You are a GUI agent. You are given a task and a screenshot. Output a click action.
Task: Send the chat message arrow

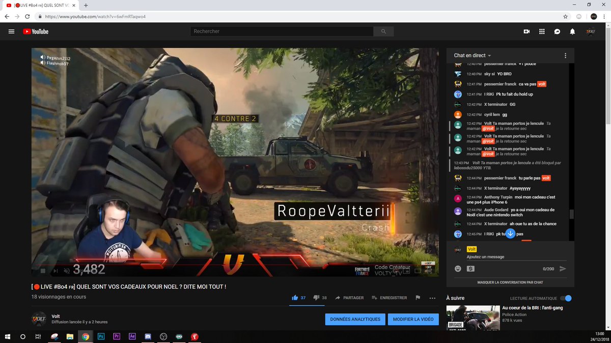click(563, 269)
